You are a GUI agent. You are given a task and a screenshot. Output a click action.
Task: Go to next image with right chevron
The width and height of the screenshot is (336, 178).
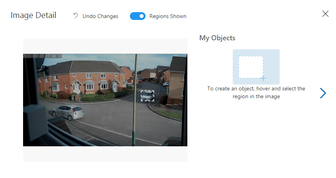[323, 93]
